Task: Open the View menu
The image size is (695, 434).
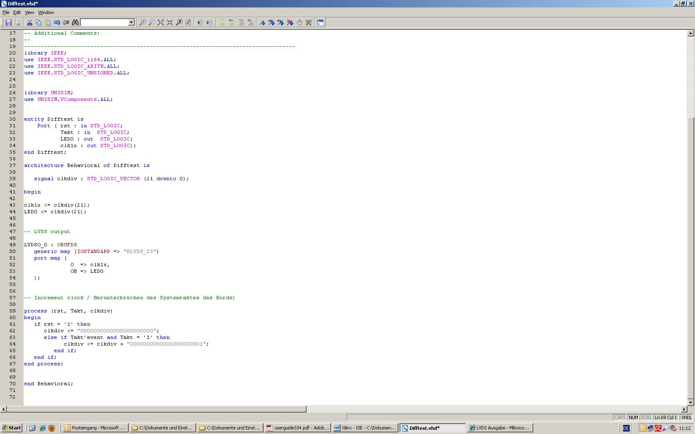Action: pyautogui.click(x=29, y=12)
